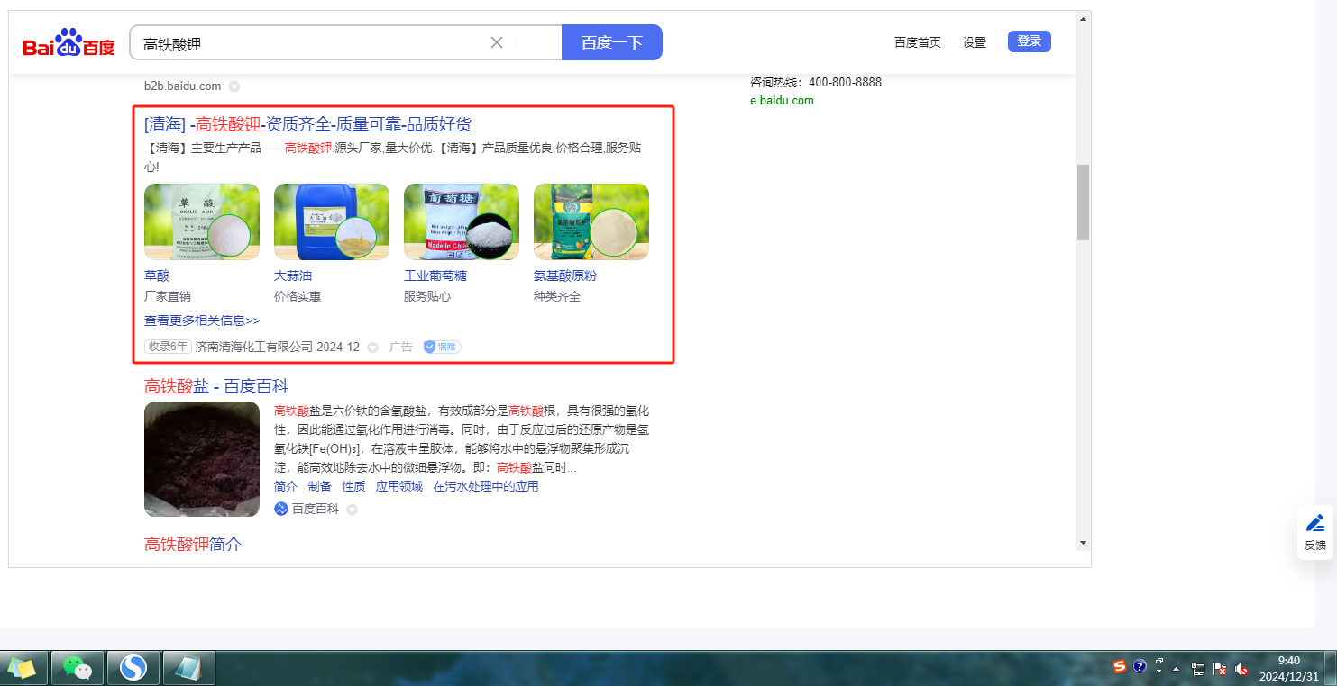
Task: Click the 工业葡萄糖 product thumbnail
Action: pos(462,221)
